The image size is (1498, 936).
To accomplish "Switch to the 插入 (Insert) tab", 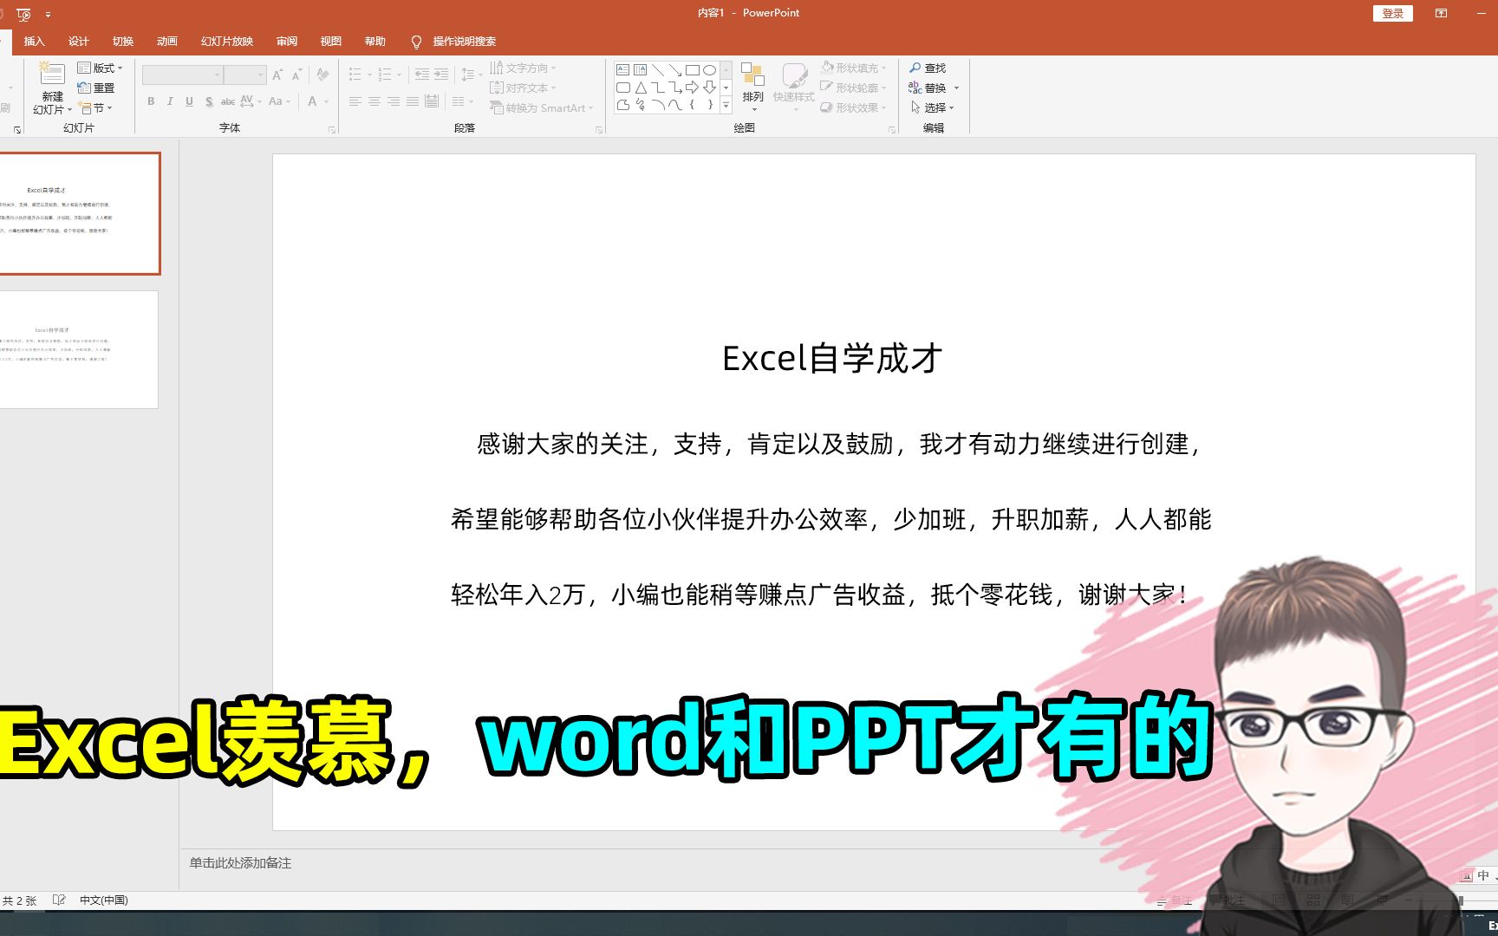I will point(35,41).
